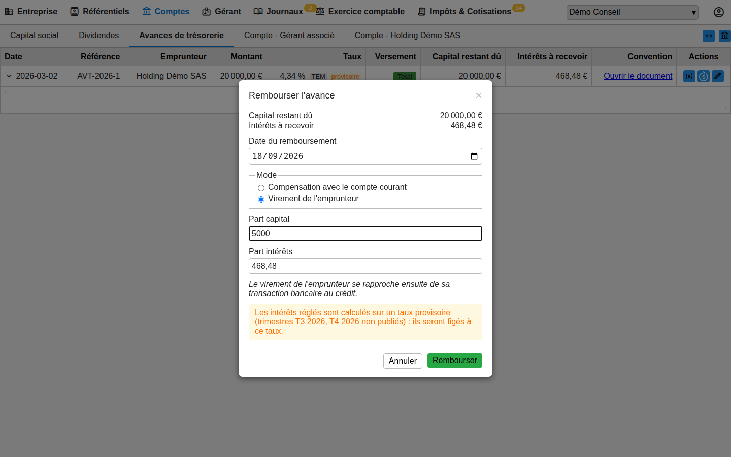Close the Rembourser l'avance dialog
This screenshot has width=731, height=457.
pos(478,95)
